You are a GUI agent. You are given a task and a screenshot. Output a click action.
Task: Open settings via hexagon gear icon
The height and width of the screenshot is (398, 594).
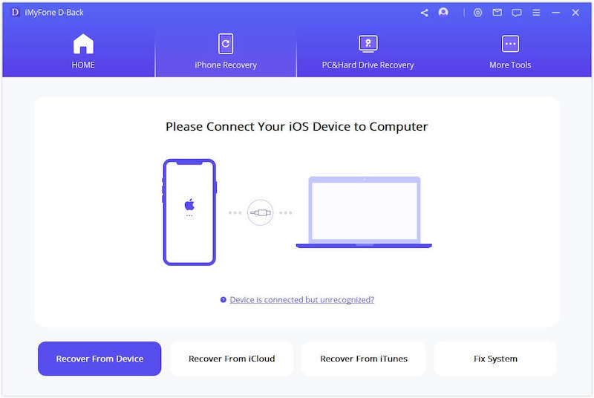(x=478, y=13)
